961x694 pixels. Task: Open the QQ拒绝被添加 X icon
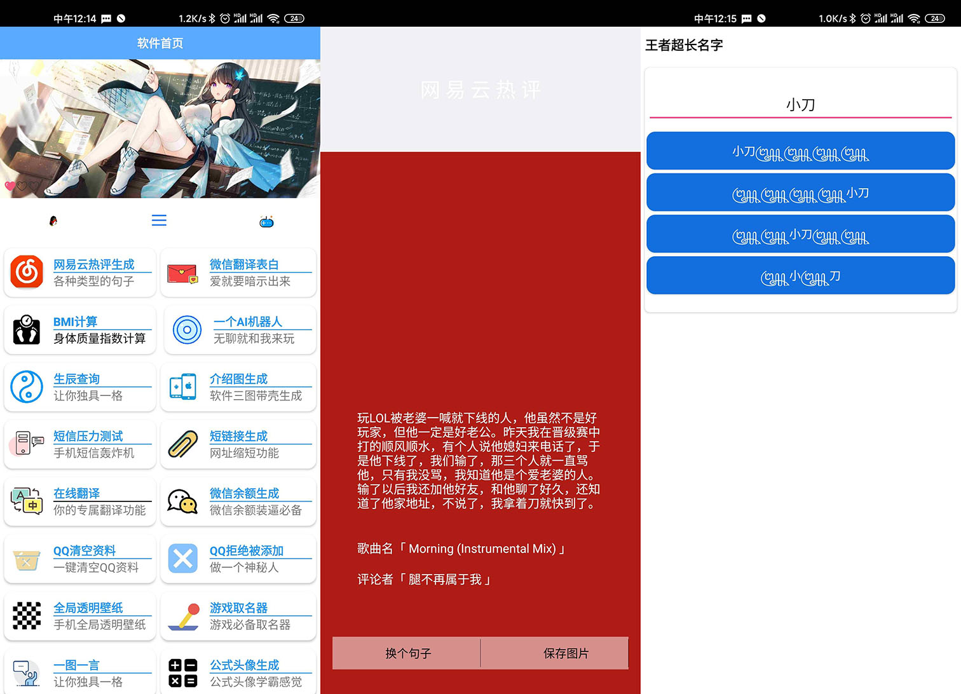coord(183,559)
